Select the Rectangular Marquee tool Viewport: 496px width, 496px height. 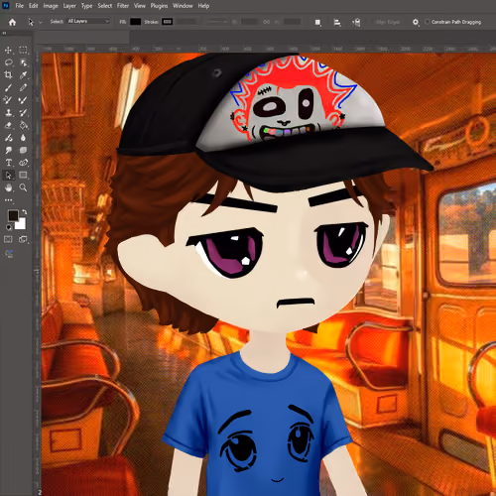pyautogui.click(x=23, y=50)
